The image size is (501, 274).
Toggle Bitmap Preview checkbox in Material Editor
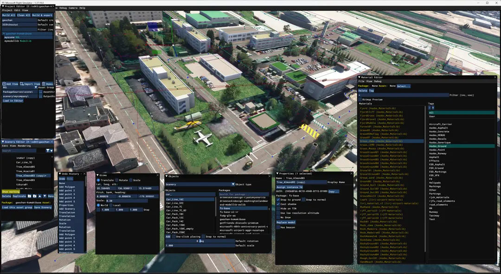click(360, 99)
